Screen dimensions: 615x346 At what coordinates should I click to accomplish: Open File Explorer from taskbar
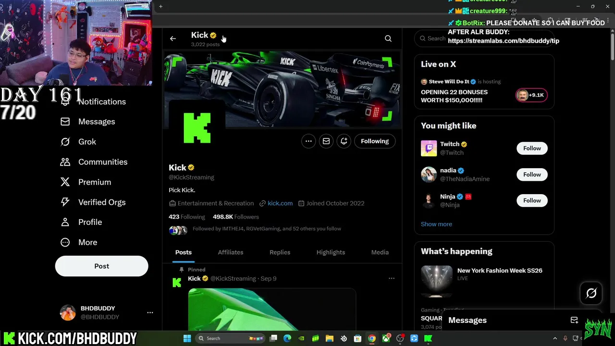pyautogui.click(x=330, y=338)
